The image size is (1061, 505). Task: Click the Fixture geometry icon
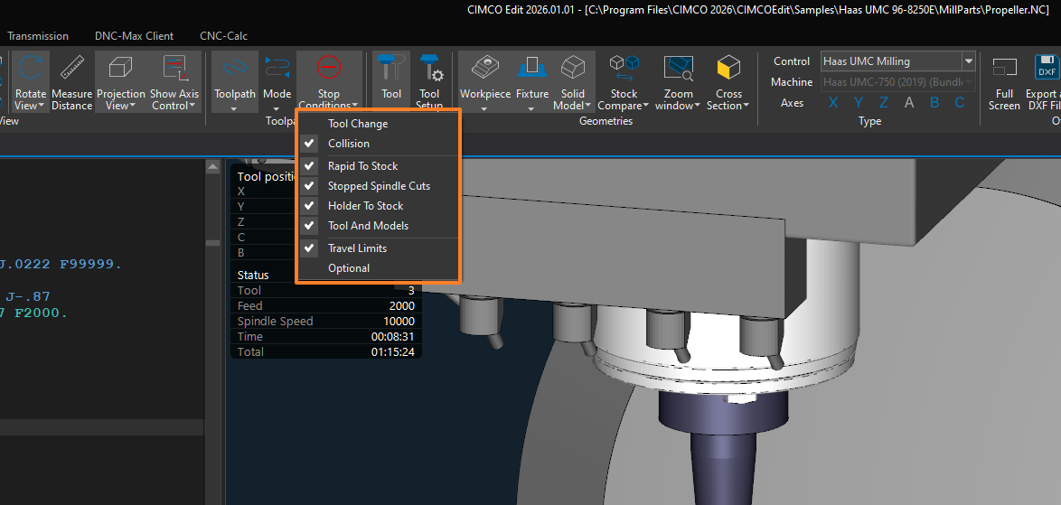pos(532,69)
